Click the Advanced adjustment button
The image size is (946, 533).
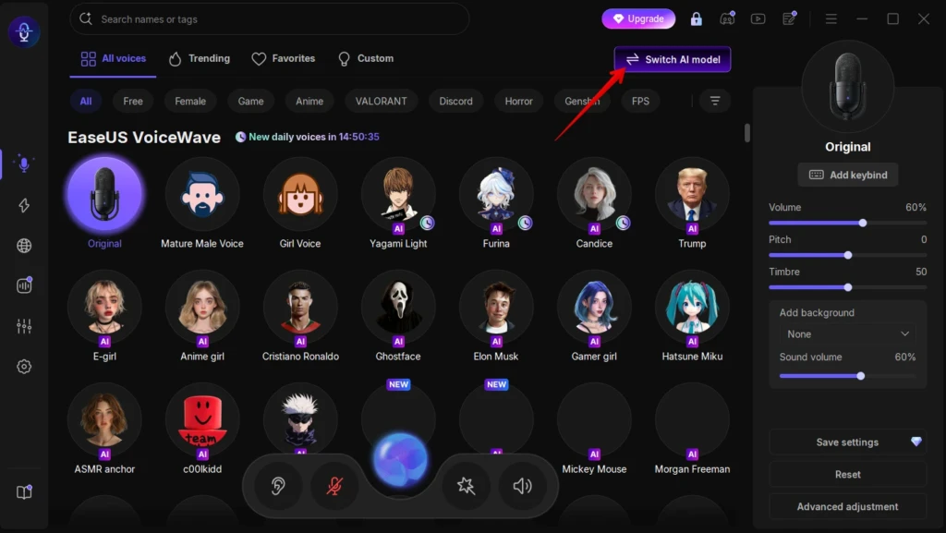tap(847, 506)
